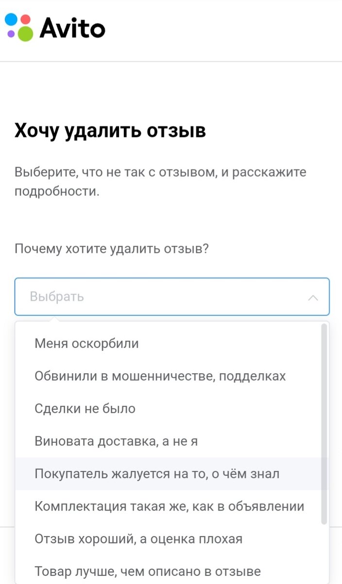
Task: Pick 'Виновата доставка, а не я'
Action: click(x=117, y=441)
